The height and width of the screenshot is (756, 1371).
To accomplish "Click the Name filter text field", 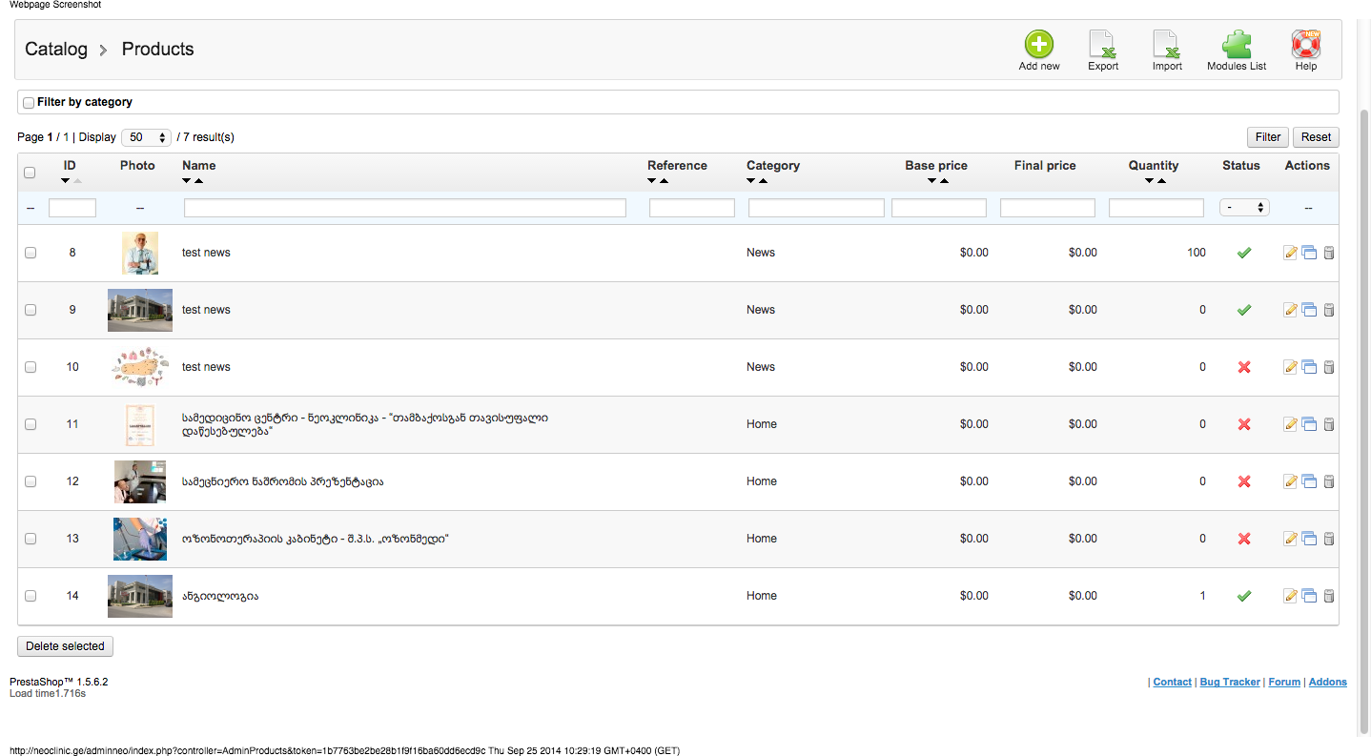I will point(404,208).
